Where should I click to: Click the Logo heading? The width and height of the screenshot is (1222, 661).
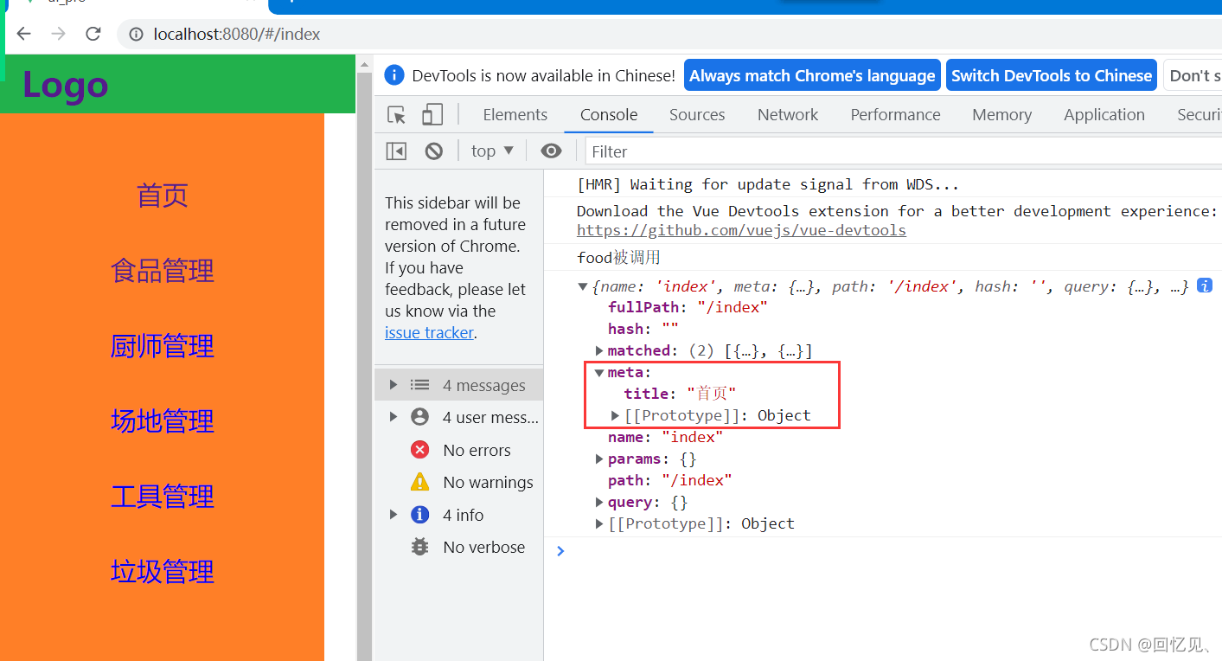[65, 85]
